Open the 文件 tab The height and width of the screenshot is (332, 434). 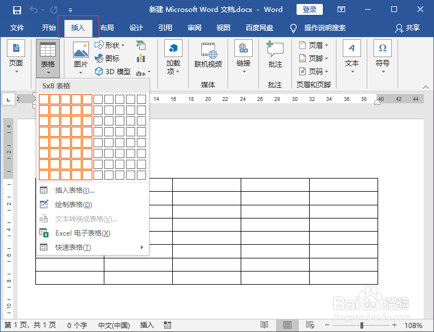(x=17, y=28)
